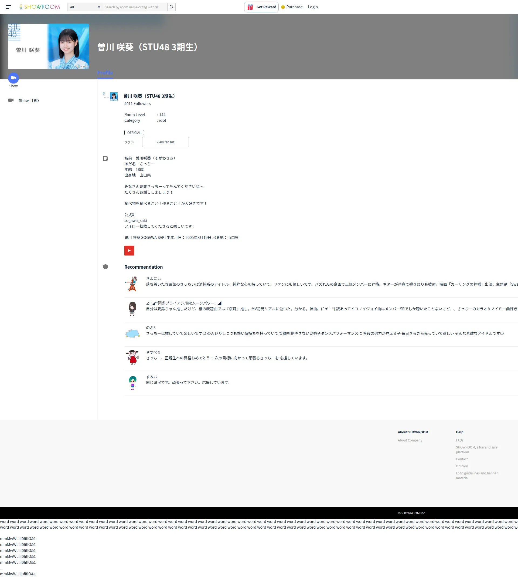
Task: Open the hamburger menu icon
Action: [9, 7]
